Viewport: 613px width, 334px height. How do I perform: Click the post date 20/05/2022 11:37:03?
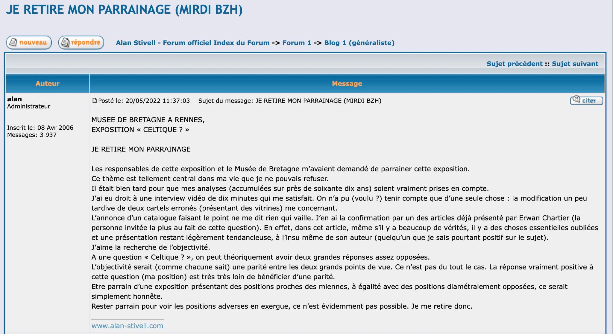tap(158, 101)
